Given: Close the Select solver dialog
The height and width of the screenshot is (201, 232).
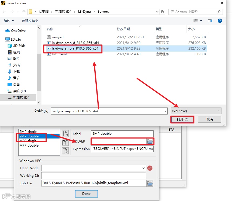Looking at the screenshot, I should click(x=222, y=3).
